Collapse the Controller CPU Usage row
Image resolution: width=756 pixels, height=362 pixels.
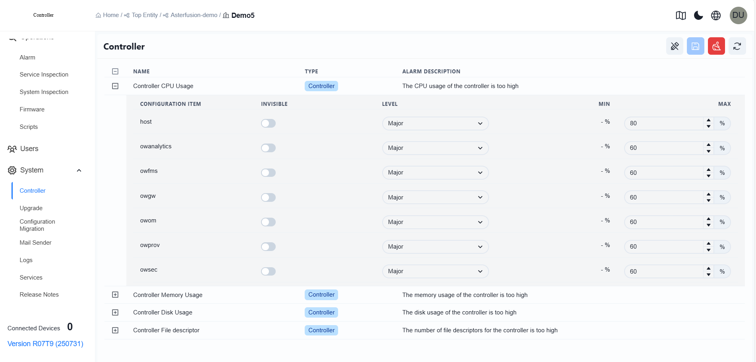point(115,86)
